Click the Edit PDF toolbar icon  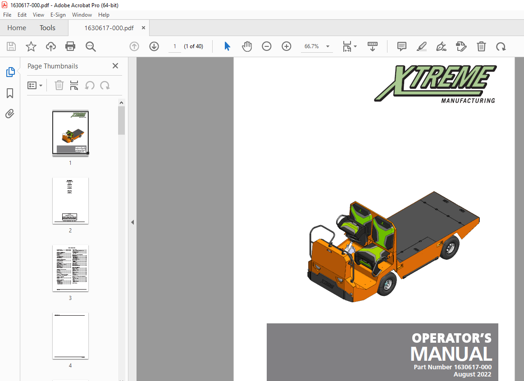(461, 46)
